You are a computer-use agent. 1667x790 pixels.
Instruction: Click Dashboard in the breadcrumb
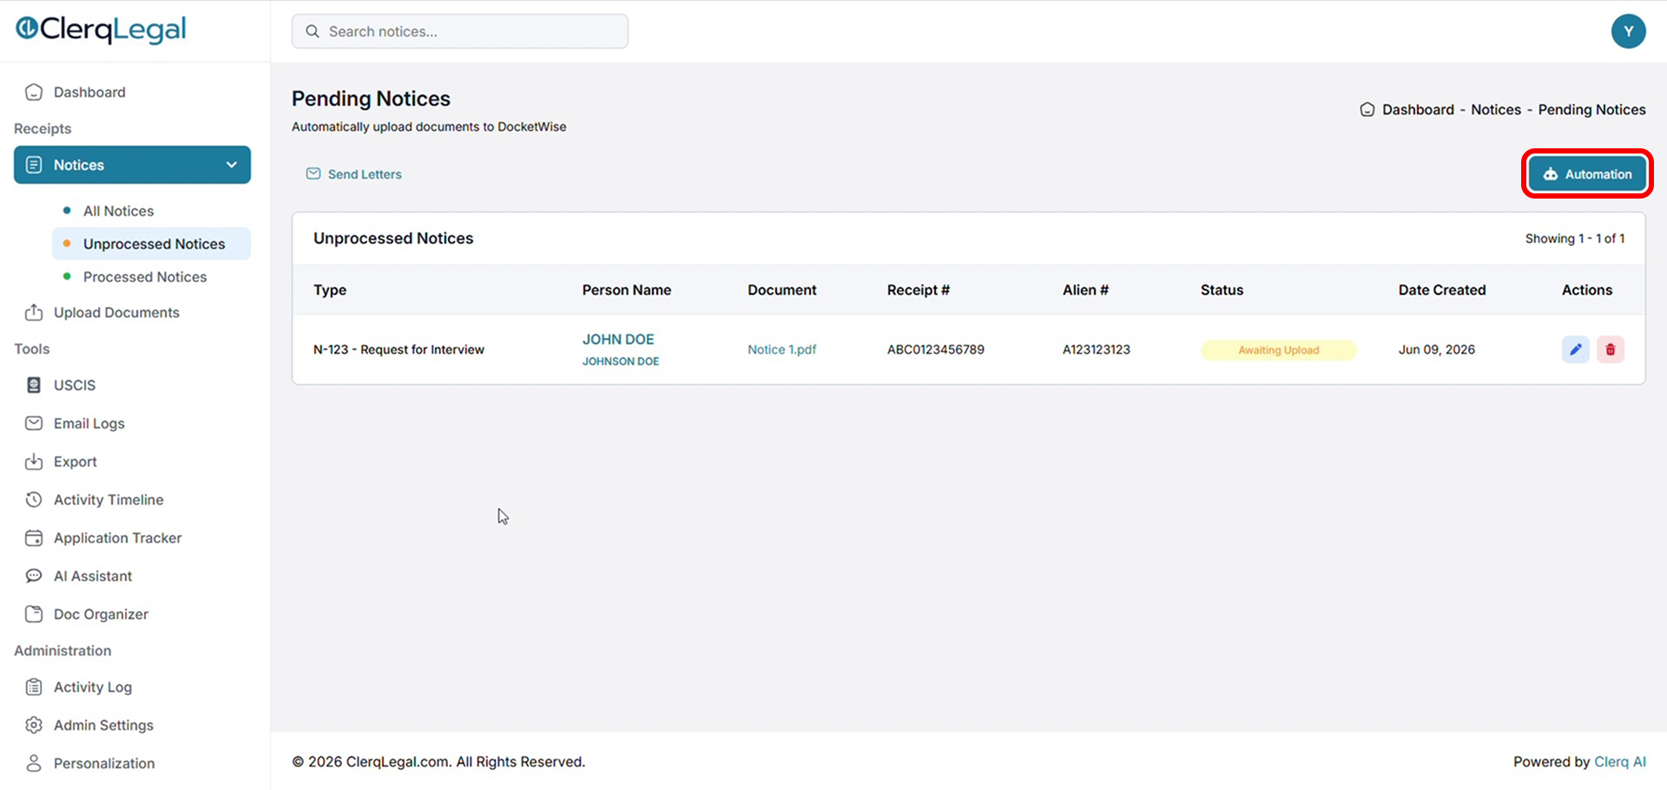pos(1418,109)
